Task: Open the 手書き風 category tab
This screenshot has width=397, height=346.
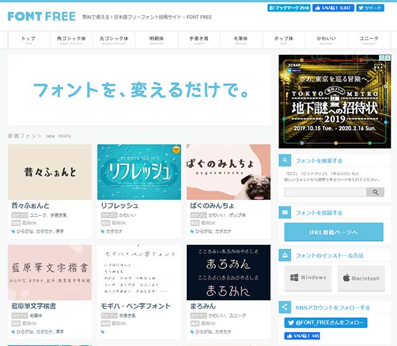Action: [199, 40]
